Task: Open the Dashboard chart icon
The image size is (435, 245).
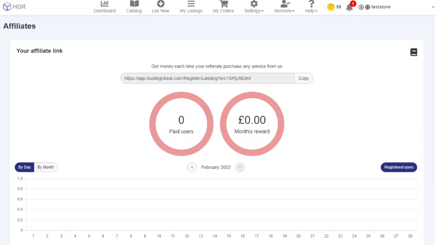Action: click(105, 4)
